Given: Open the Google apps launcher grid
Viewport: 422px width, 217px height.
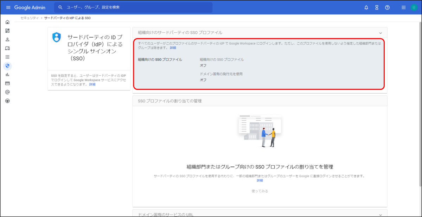Looking at the screenshot, I should pos(403,7).
